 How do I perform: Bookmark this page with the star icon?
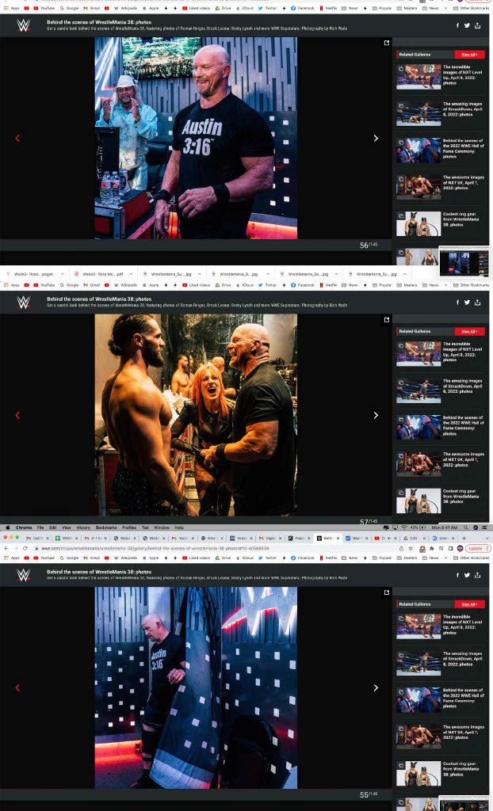coord(410,548)
